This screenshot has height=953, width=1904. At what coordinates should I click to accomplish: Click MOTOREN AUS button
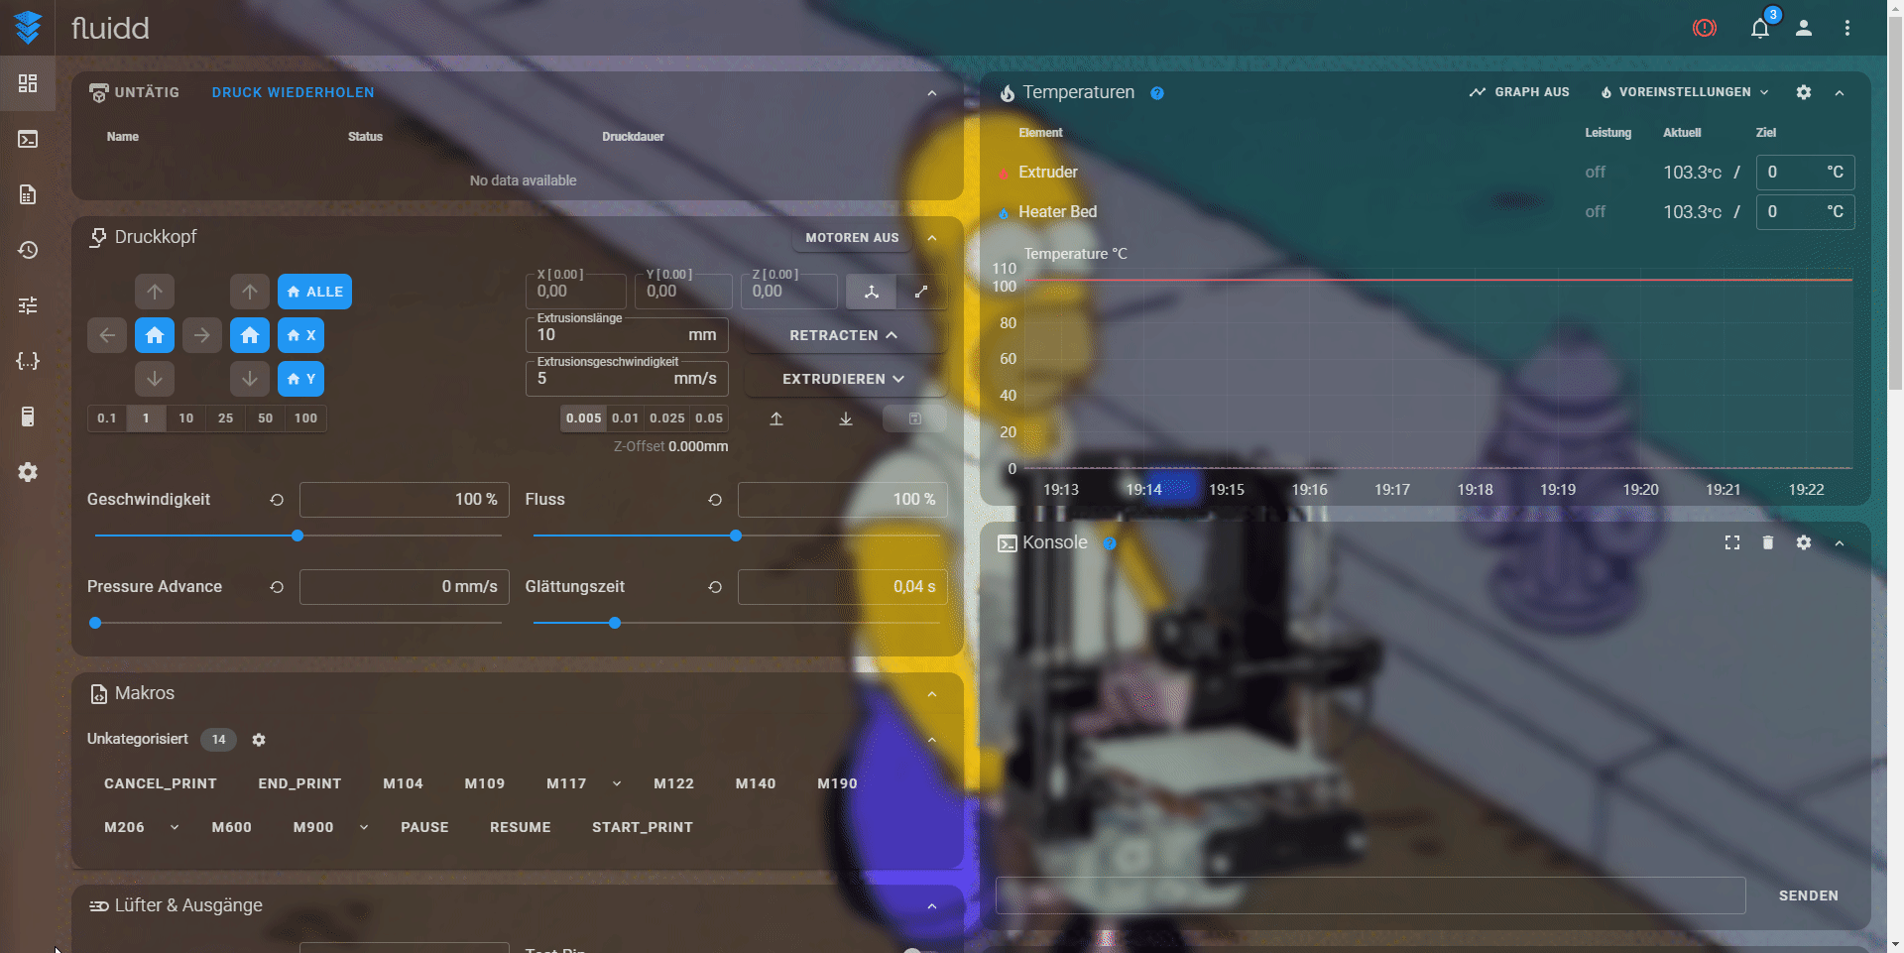click(852, 238)
